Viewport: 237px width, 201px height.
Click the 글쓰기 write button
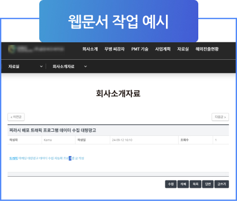pos(222,184)
